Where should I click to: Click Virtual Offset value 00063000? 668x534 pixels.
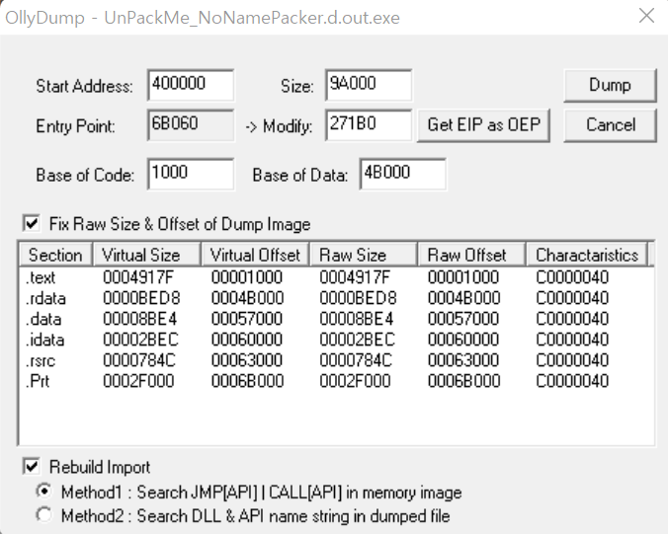click(247, 360)
